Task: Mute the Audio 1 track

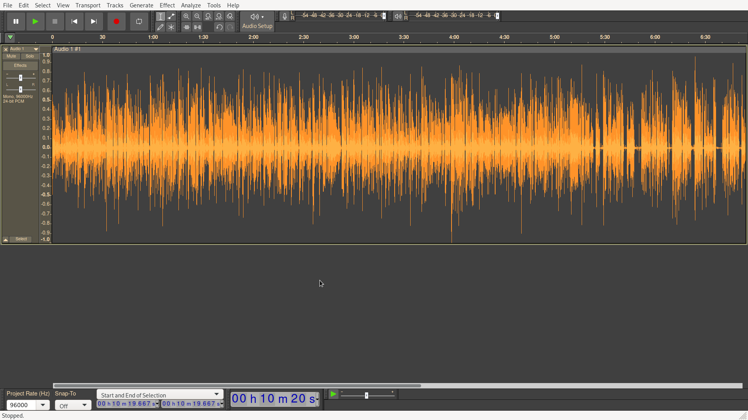Action: 11,56
